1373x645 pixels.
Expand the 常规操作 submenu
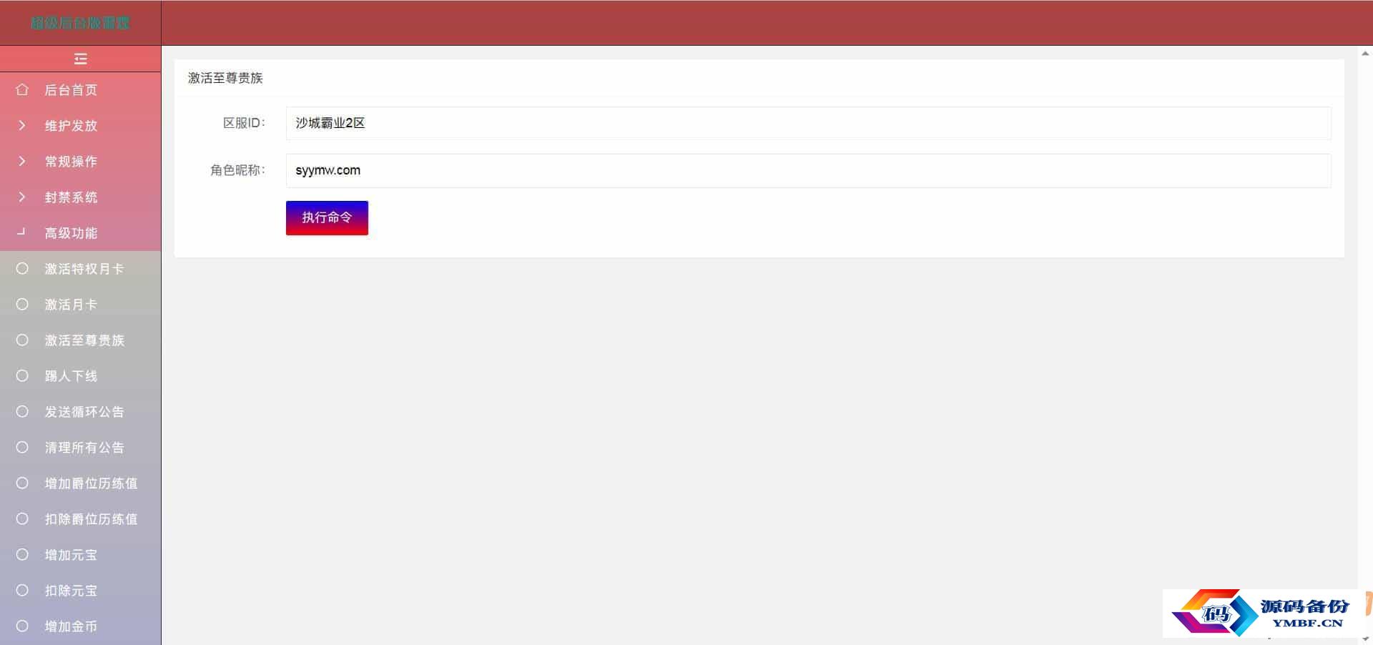(x=80, y=162)
